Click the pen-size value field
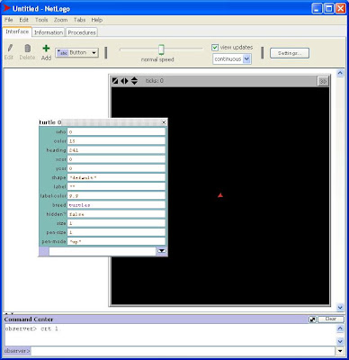The image size is (349, 360). [116, 232]
